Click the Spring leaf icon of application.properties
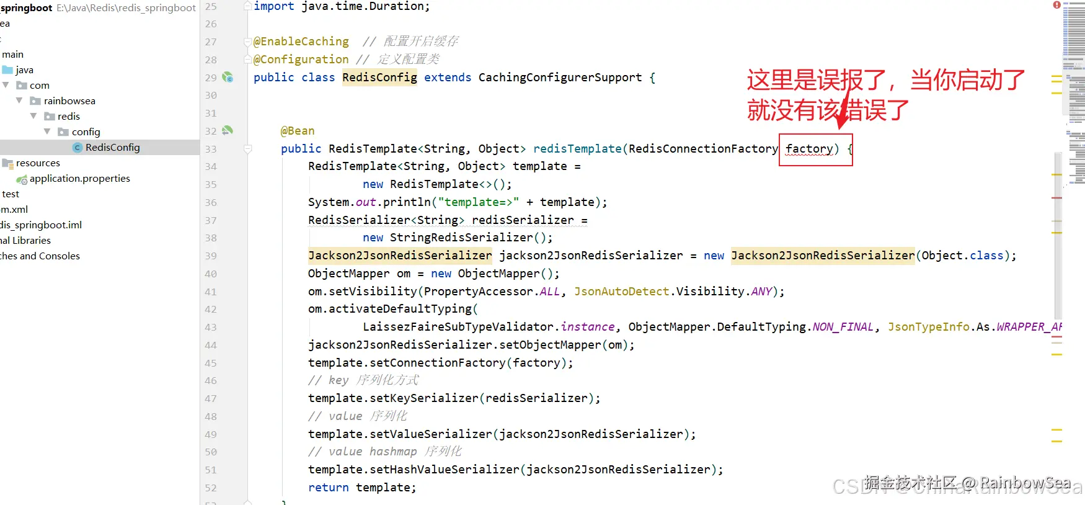 tap(22, 179)
